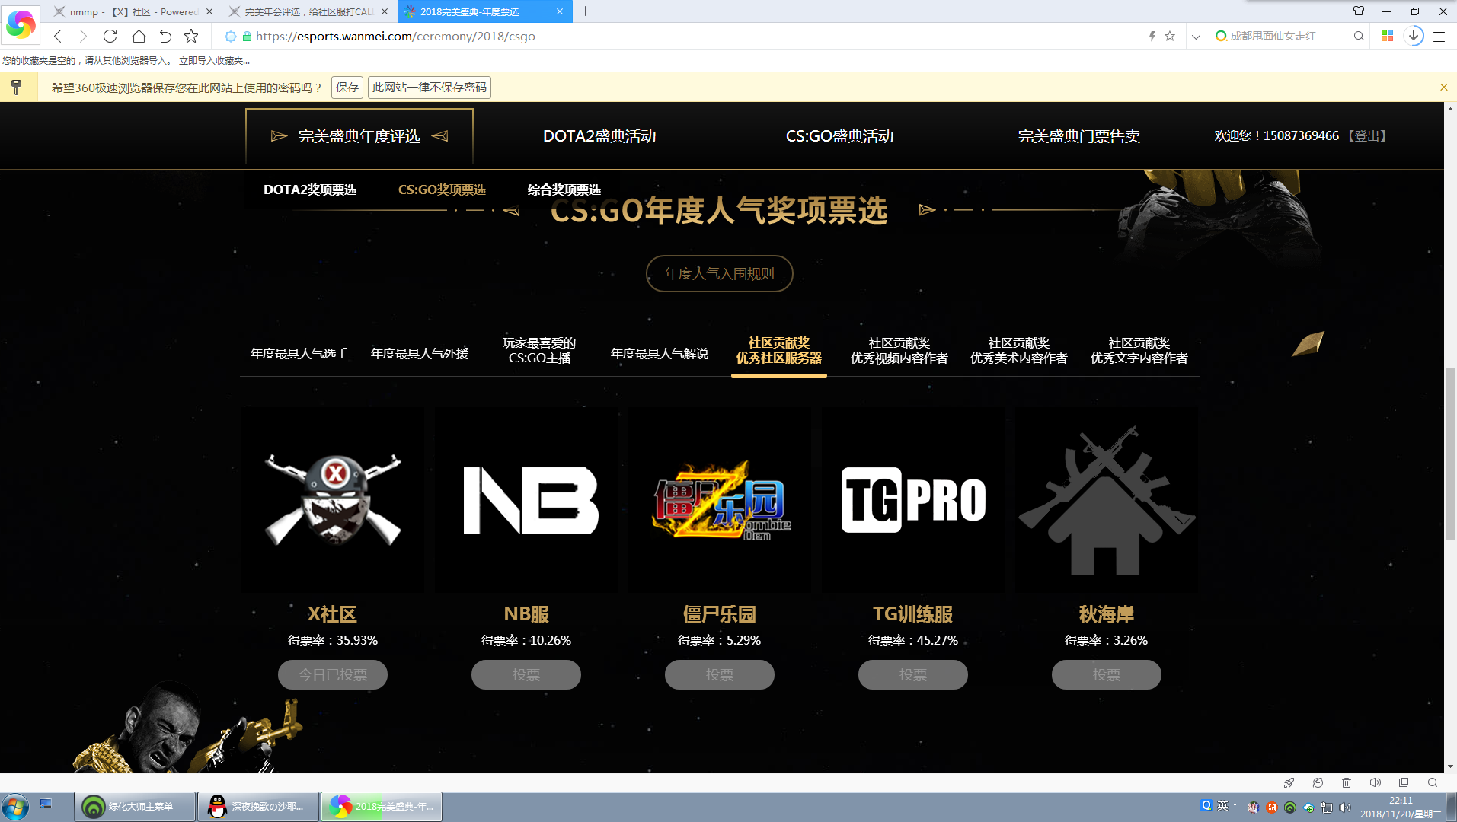Click the home icon in browser toolbar
1457x822 pixels.
click(x=138, y=36)
